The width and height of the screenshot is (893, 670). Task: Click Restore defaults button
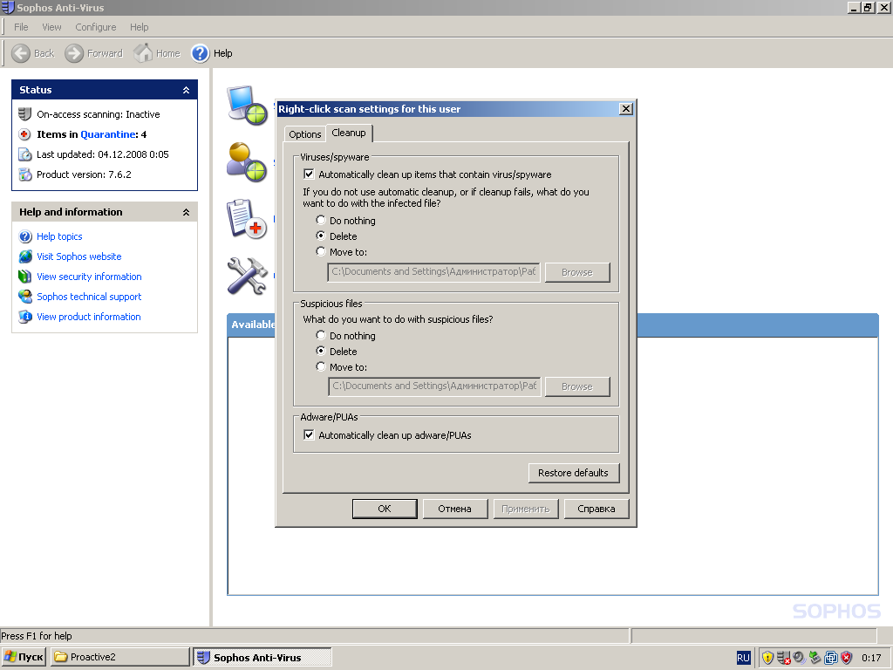(x=574, y=473)
